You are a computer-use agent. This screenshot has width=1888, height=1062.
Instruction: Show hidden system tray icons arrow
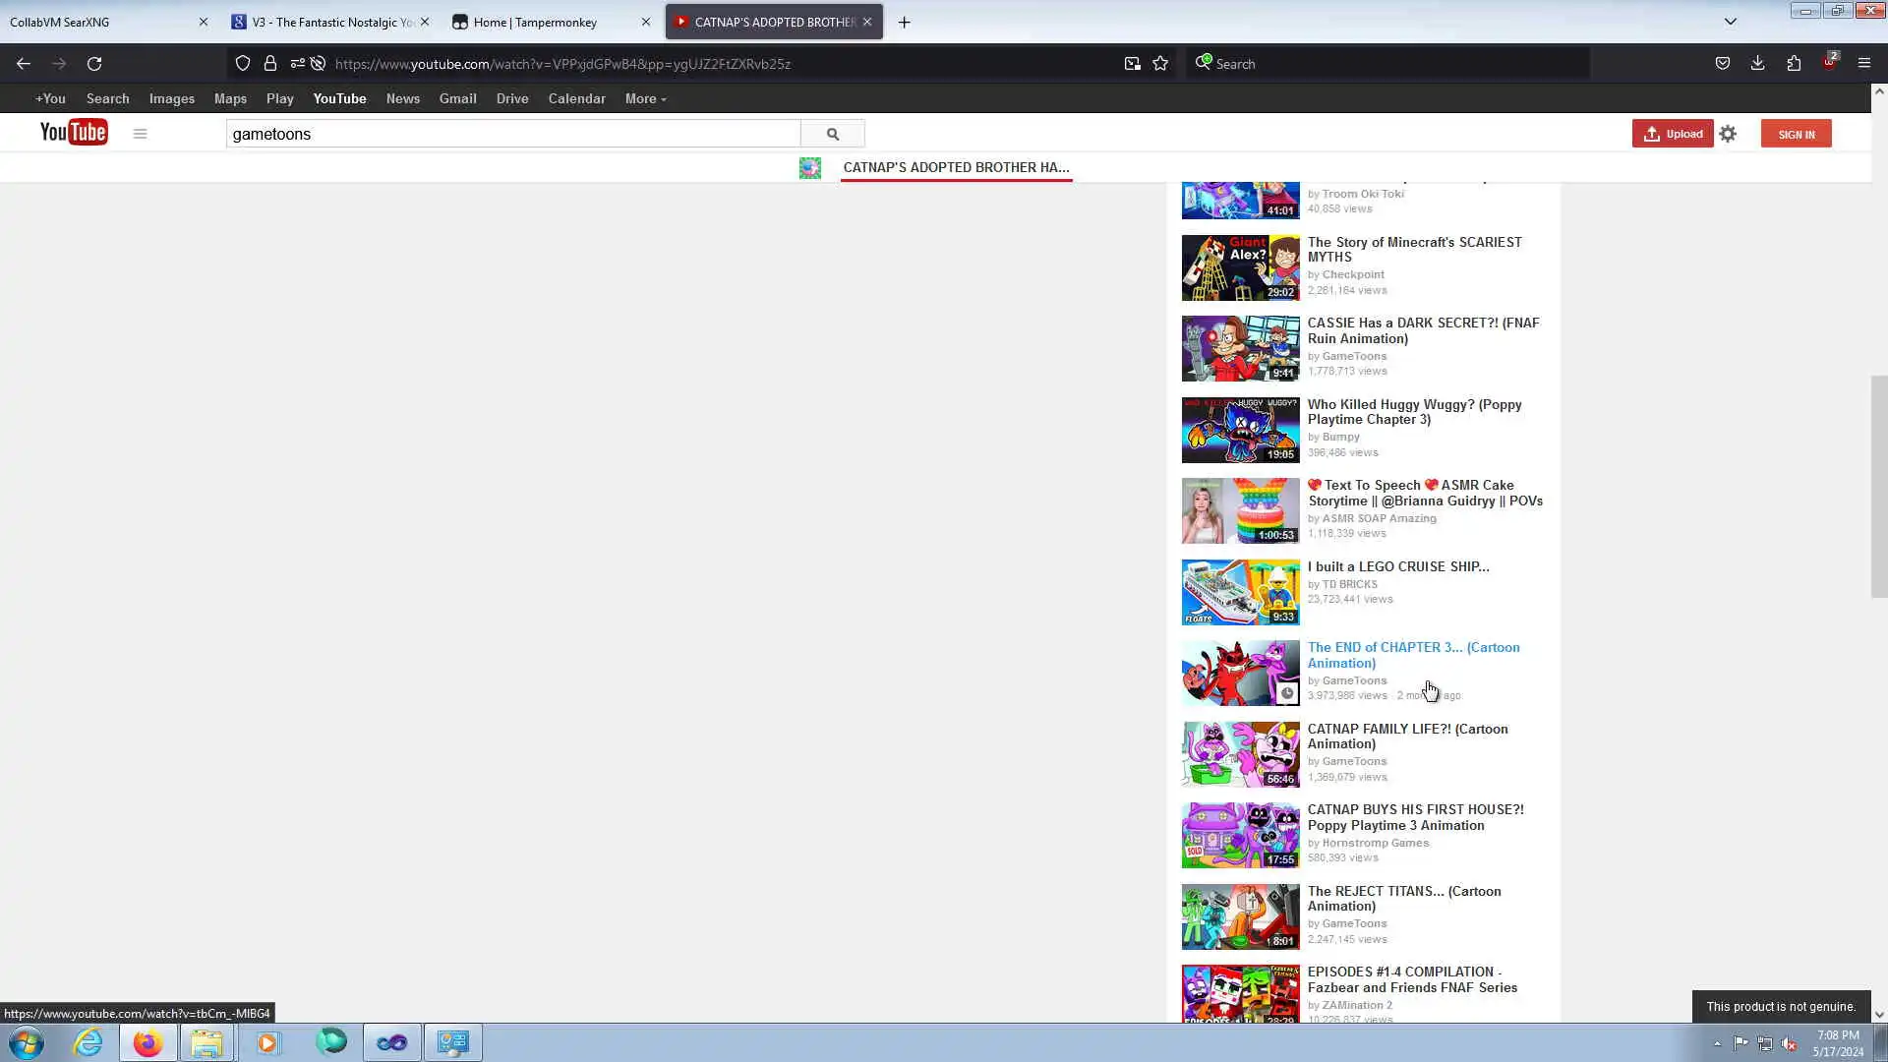[1717, 1044]
